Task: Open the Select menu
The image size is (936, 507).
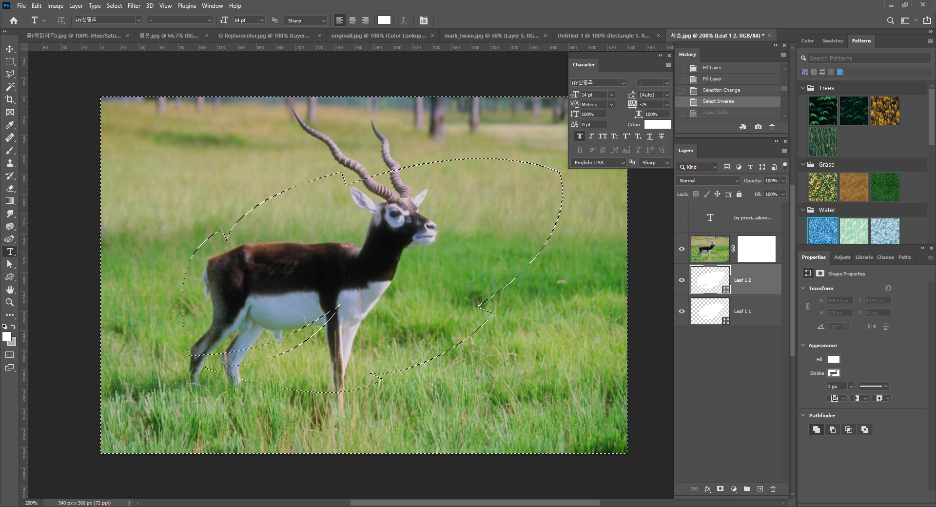Action: 115,6
